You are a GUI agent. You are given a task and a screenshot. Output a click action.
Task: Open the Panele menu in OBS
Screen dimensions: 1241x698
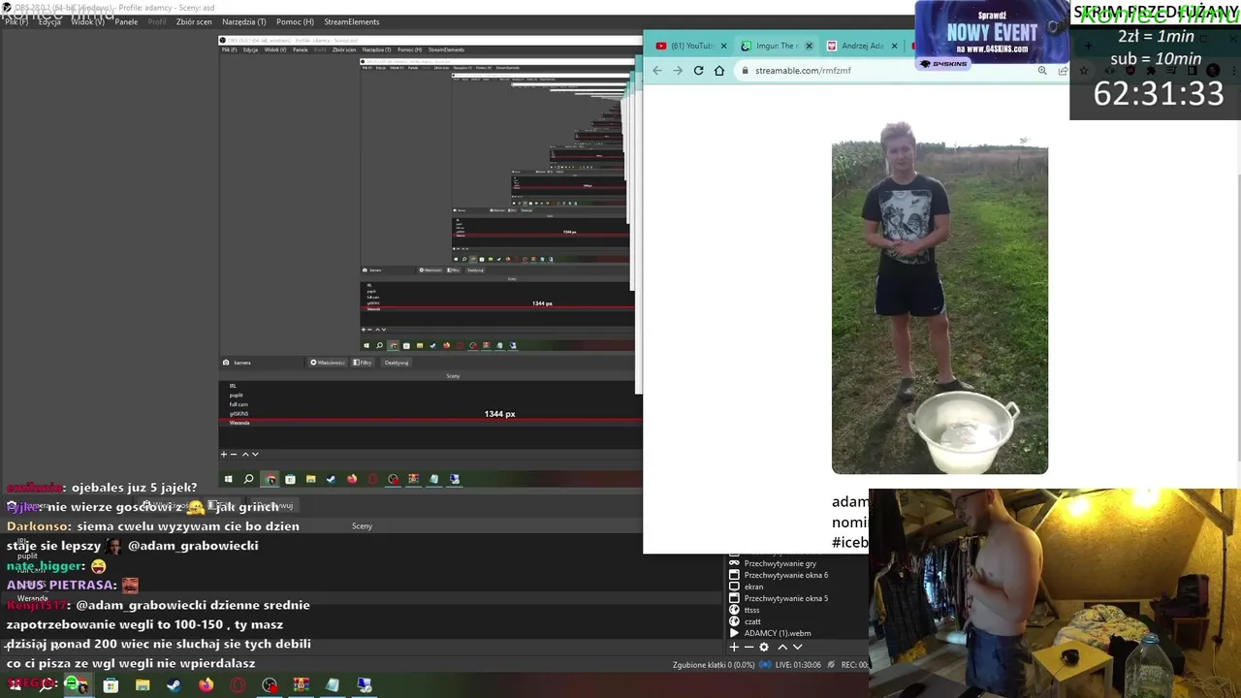(x=126, y=21)
